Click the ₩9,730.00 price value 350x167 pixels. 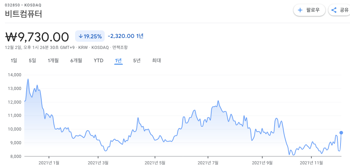pos(37,37)
